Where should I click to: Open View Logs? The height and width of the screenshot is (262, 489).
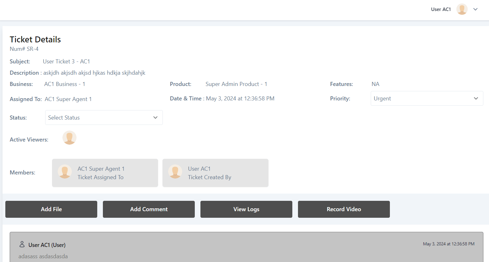[x=246, y=209]
